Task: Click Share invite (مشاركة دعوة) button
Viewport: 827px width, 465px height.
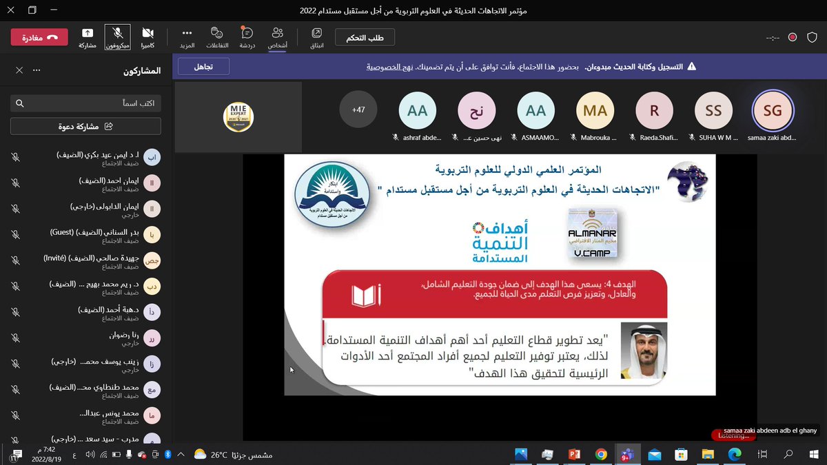Action: (x=85, y=126)
